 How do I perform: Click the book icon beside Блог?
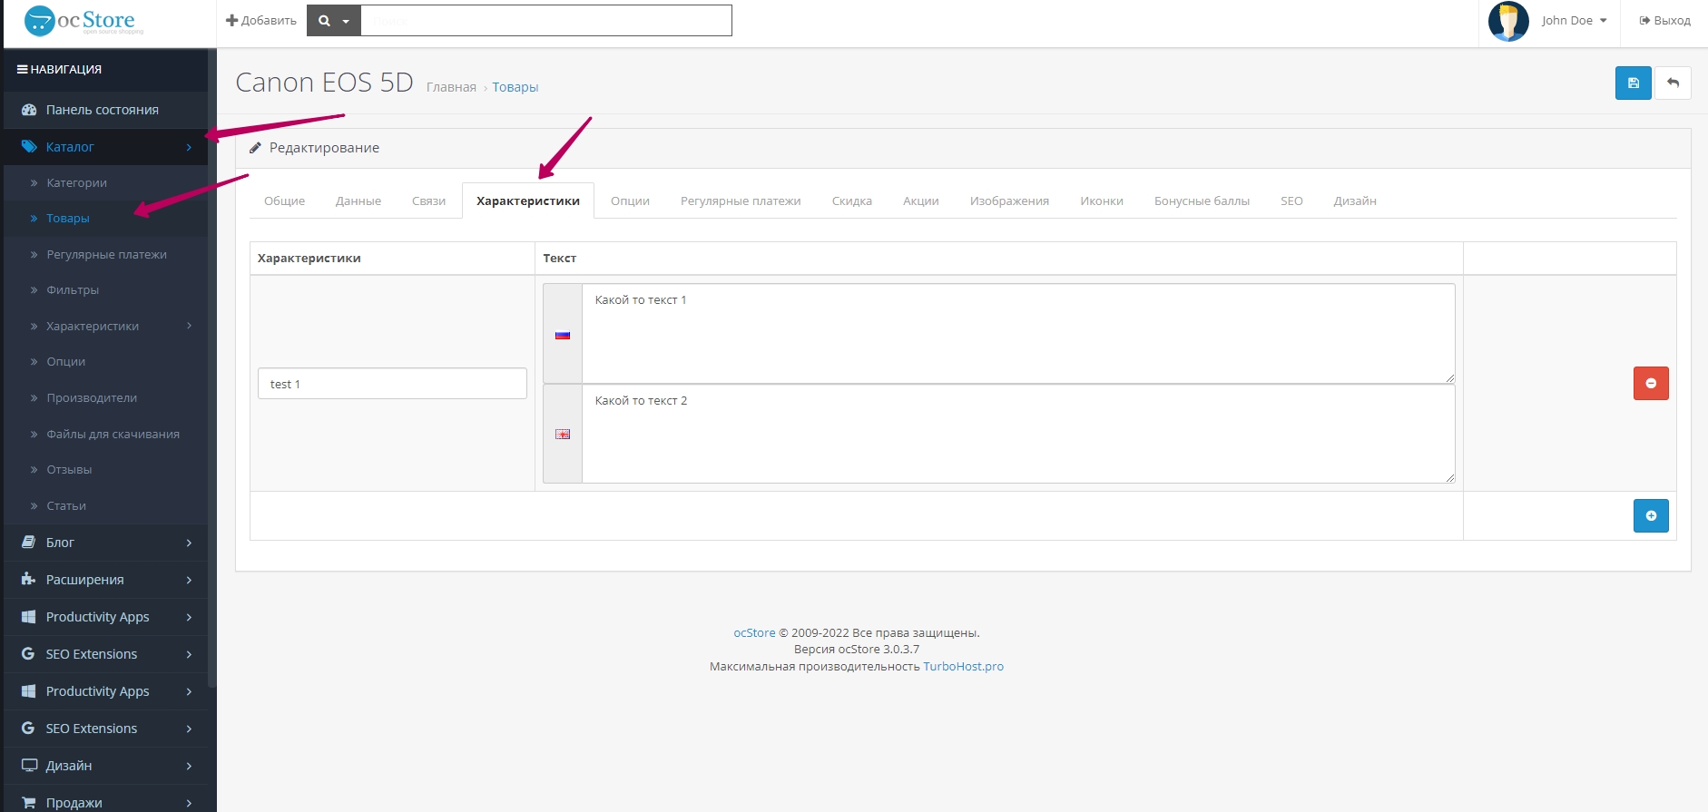(x=28, y=543)
